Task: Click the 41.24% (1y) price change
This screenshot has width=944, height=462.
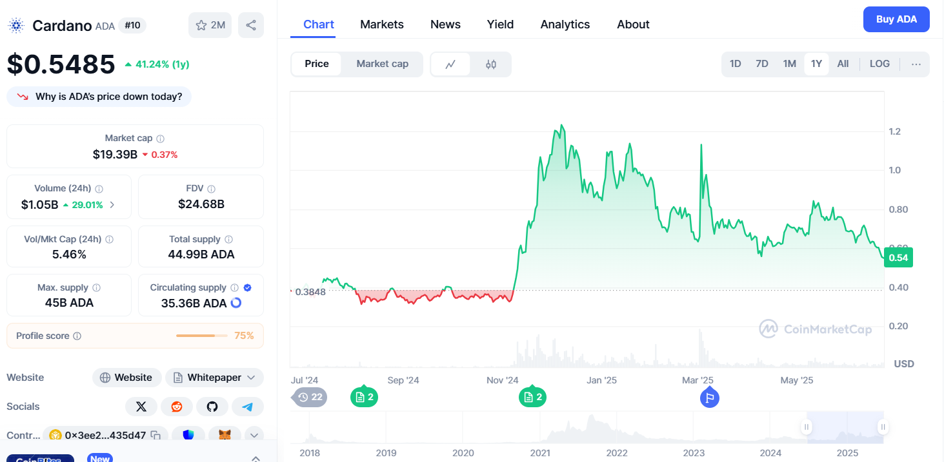Action: [157, 64]
